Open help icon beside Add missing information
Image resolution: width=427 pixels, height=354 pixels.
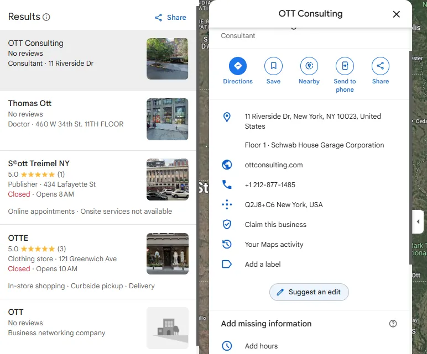click(x=393, y=324)
